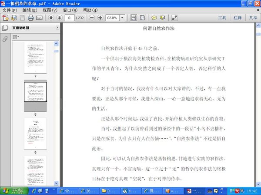Switch to the taskbar window e...

(131, 191)
